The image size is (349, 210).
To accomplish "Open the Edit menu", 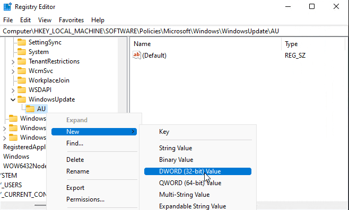I will pyautogui.click(x=25, y=20).
